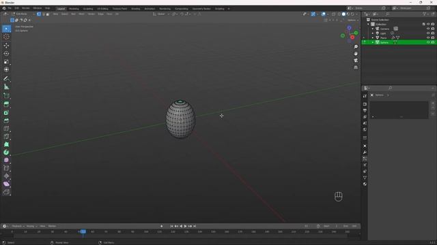437x245 pixels.
Task: Open the Edit menu in top bar
Action: click(x=16, y=8)
